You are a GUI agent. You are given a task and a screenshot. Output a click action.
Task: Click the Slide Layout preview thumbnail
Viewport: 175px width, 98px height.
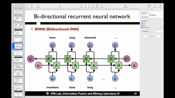[x=145, y=14]
